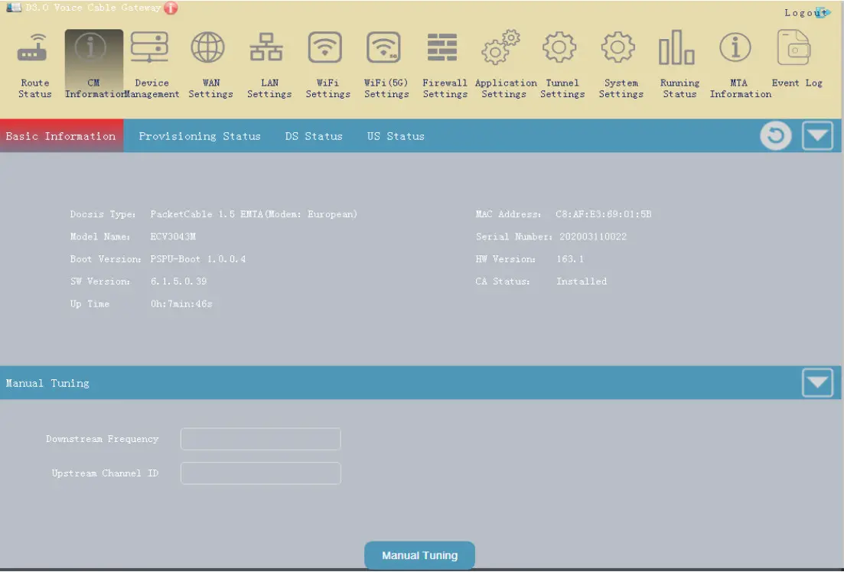Open Application Settings gears icon
This screenshot has width=844, height=572.
(x=500, y=47)
